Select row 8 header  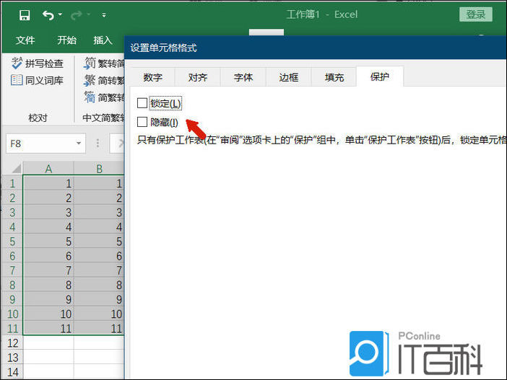tap(12, 285)
